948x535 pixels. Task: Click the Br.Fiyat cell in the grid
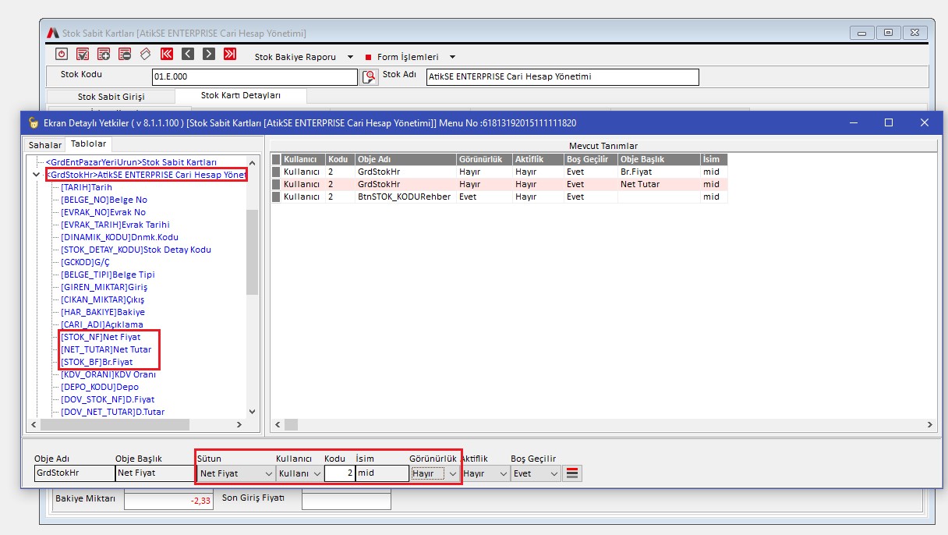point(658,172)
